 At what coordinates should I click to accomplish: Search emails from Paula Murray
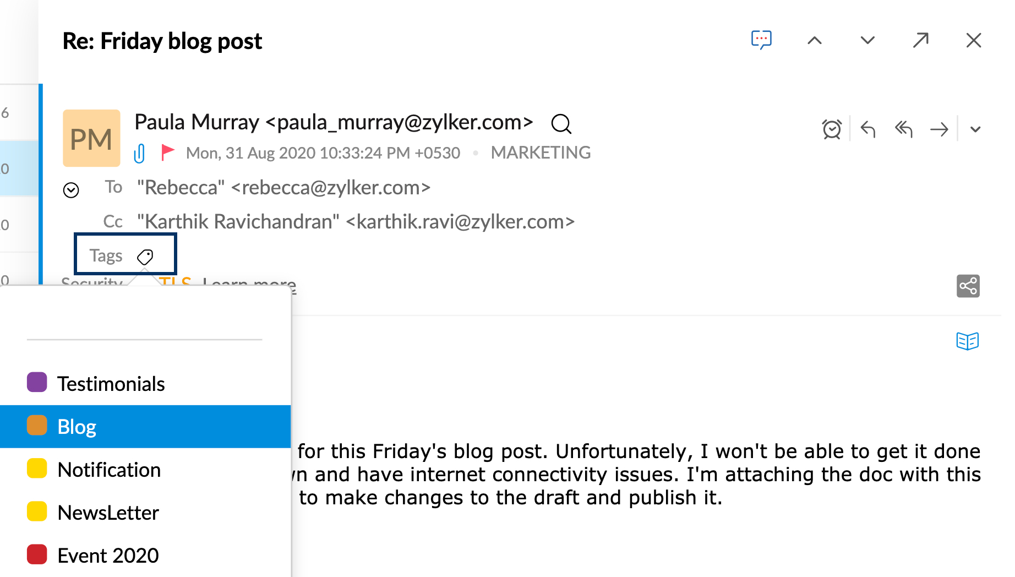561,124
